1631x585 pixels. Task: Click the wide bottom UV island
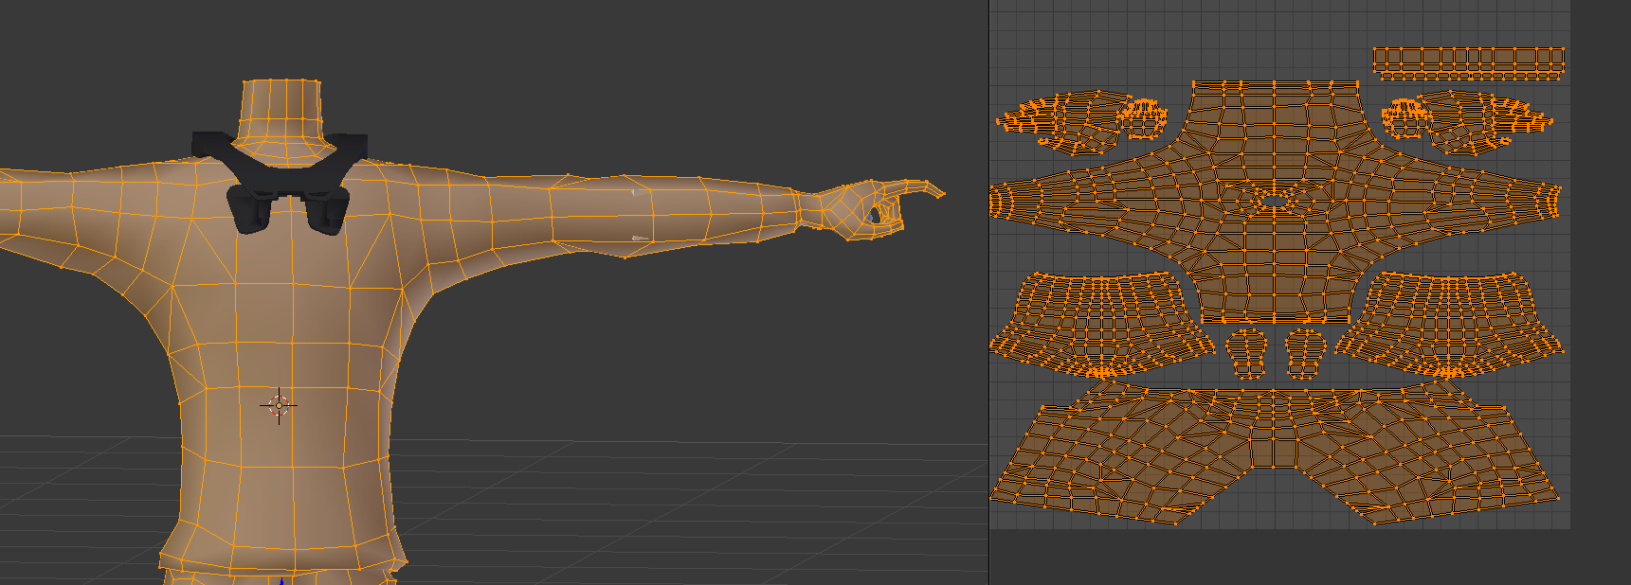[1275, 452]
